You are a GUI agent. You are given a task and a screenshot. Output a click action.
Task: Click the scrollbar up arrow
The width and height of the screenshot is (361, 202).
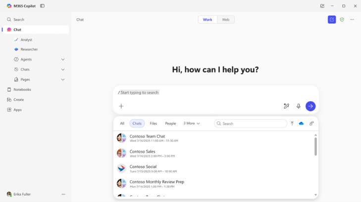315,135
